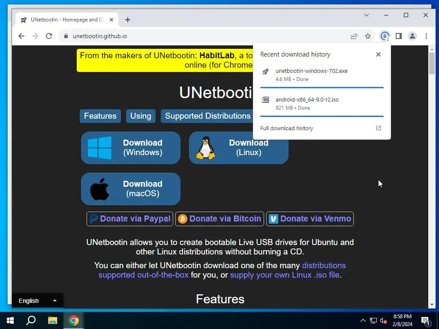
Task: Click Donate via Venmo
Action: pos(310,219)
